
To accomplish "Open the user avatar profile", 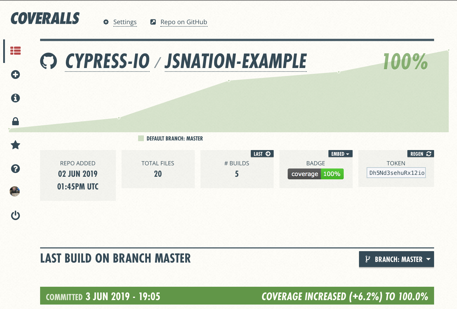I will (15, 191).
